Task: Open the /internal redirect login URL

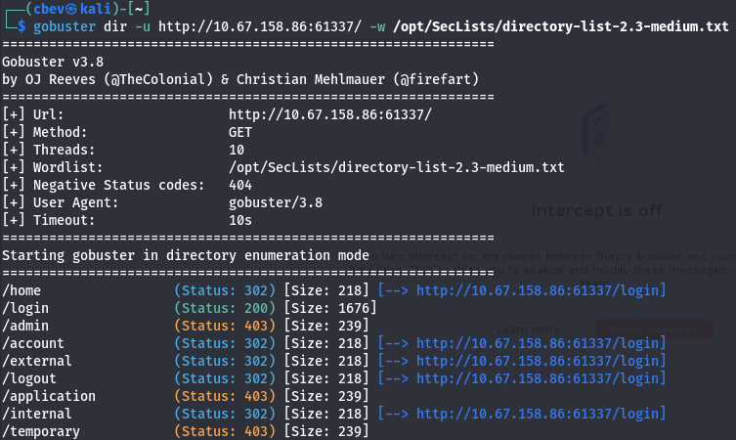Action: [541, 414]
